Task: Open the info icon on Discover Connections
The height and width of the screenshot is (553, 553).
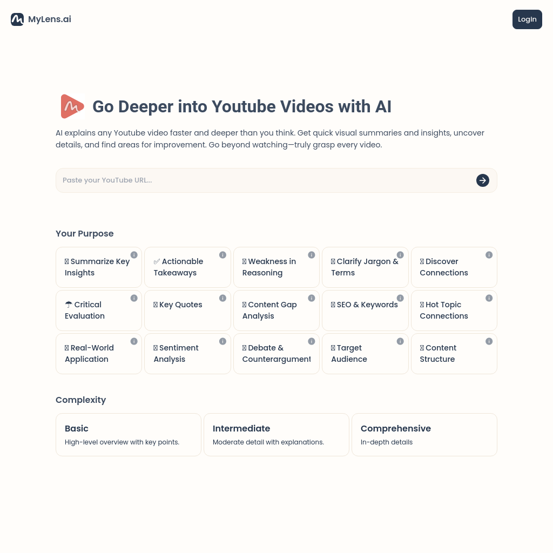Action: point(489,255)
